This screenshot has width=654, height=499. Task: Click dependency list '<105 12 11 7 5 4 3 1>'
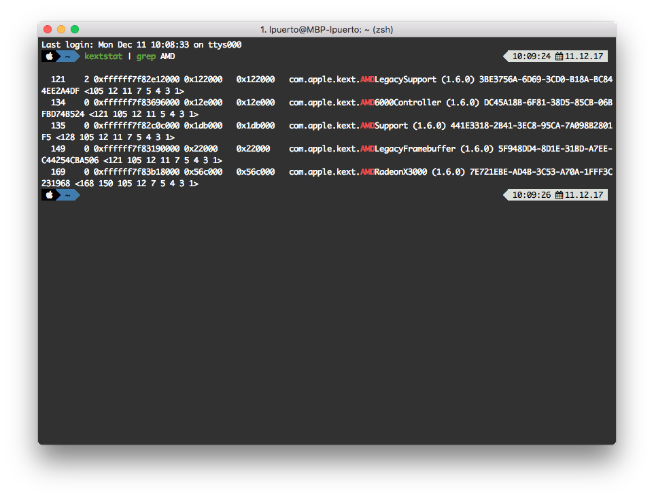click(135, 91)
